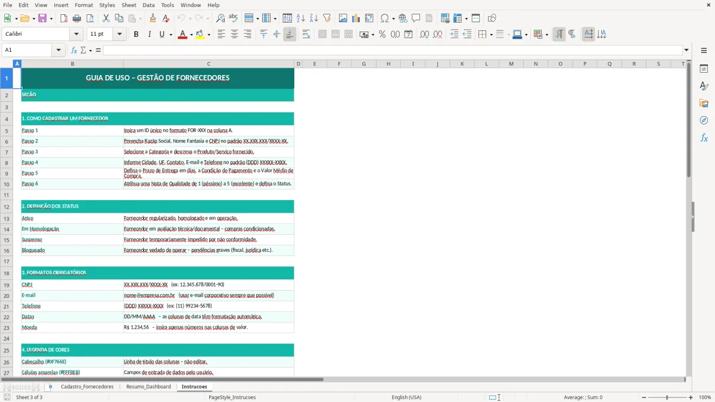Click Increase Indent icon

(x=454, y=35)
